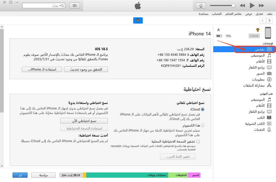276x182 pixels.
Task: Click the 39.11 غ.ب. متاح free space segment
Action: click(x=71, y=175)
